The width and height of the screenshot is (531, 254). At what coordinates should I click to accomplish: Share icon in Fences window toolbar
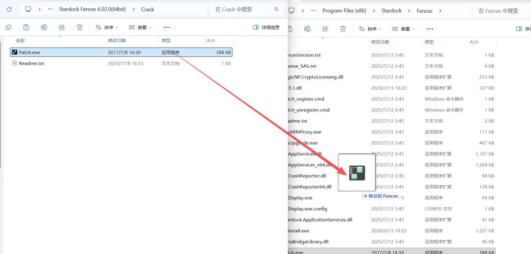325,29
